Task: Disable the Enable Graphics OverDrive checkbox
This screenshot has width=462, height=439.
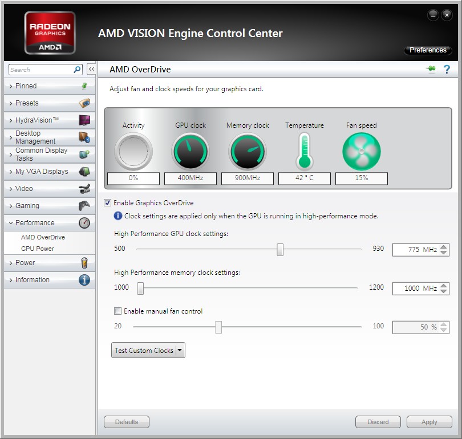Action: point(108,202)
